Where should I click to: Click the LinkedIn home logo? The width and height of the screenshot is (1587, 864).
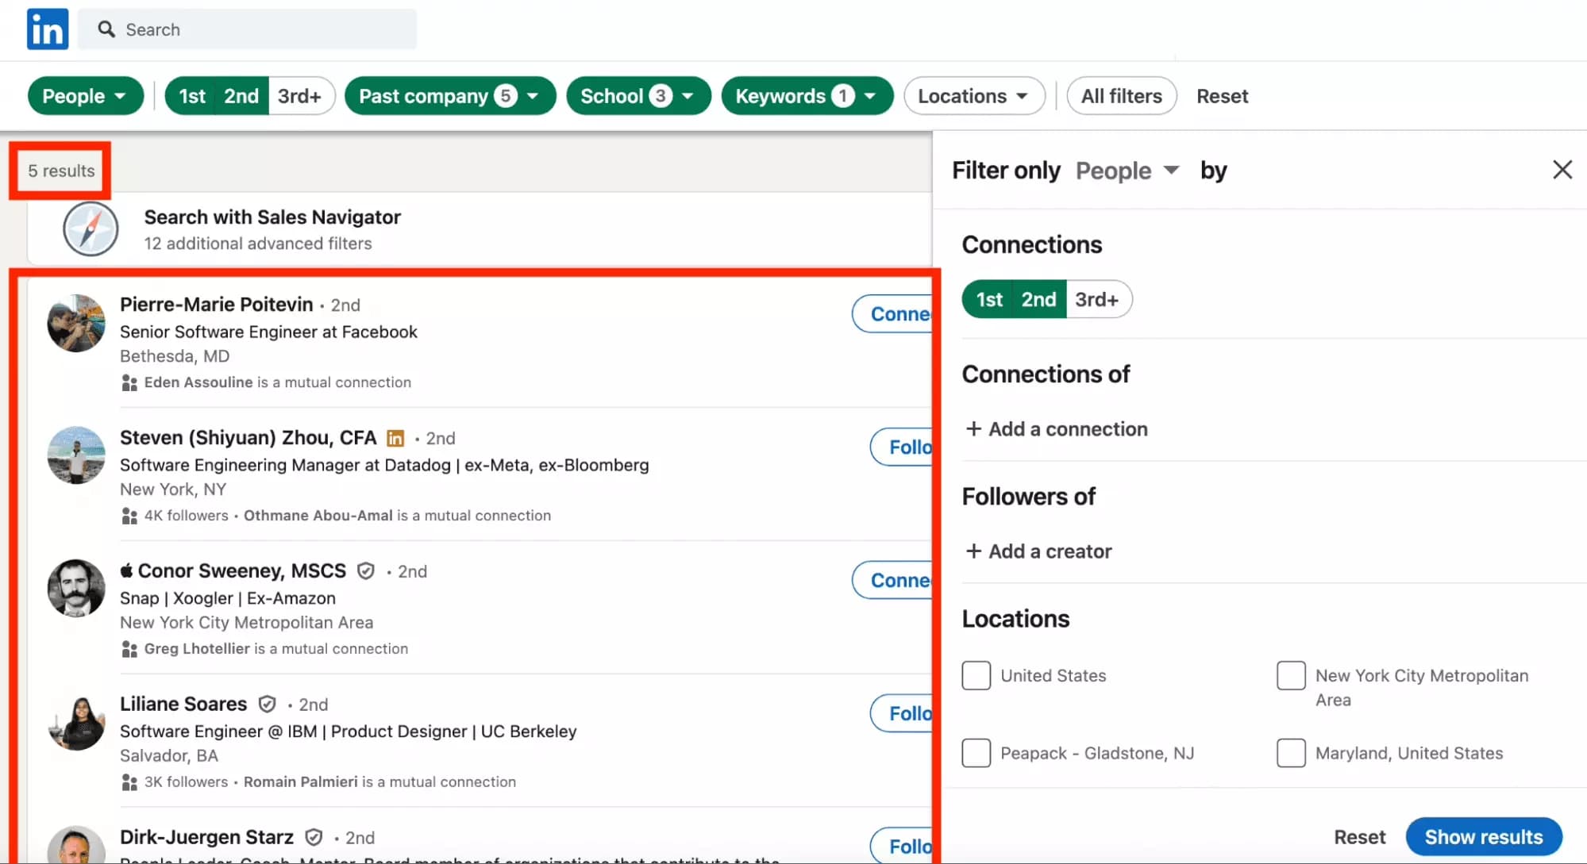[x=47, y=29]
